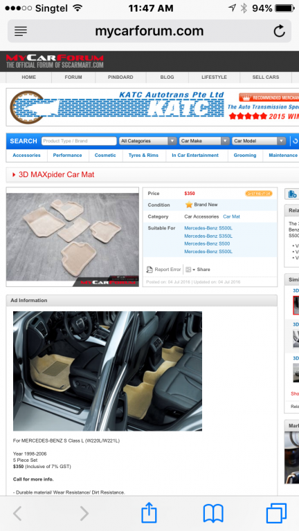This screenshot has width=299, height=531.
Task: Go back with Safari back arrow
Action: 17,514
